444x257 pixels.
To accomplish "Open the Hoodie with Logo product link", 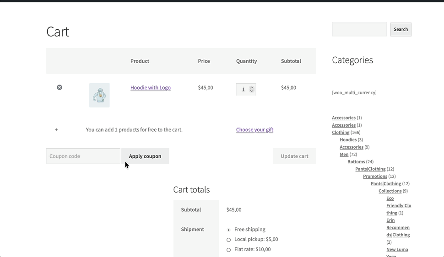I will [150, 88].
